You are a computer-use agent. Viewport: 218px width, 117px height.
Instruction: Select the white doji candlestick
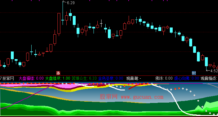[101, 23]
